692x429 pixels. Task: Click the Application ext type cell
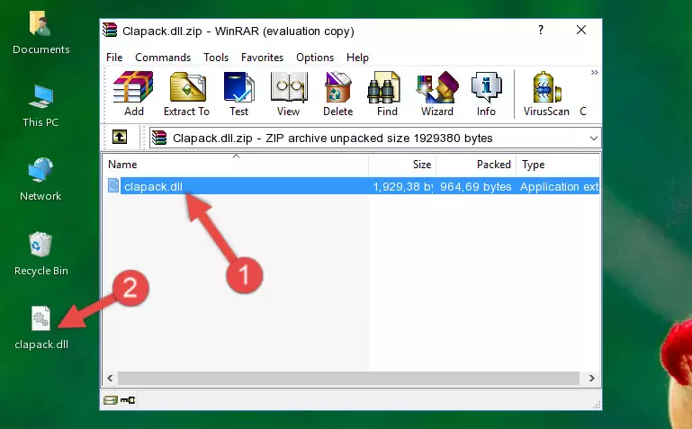[x=559, y=186]
